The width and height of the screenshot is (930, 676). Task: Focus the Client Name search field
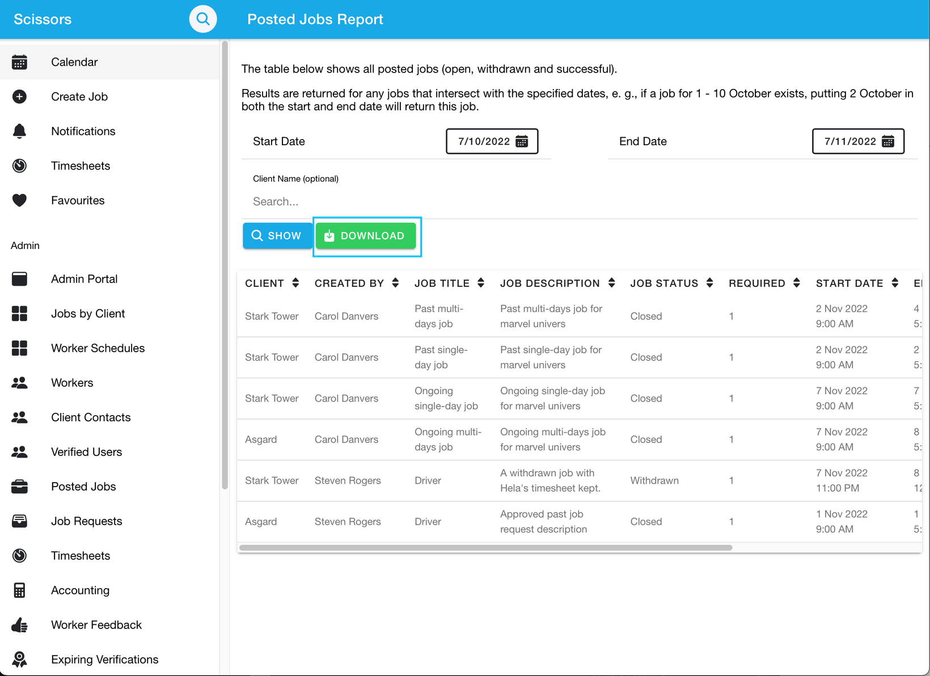(580, 202)
